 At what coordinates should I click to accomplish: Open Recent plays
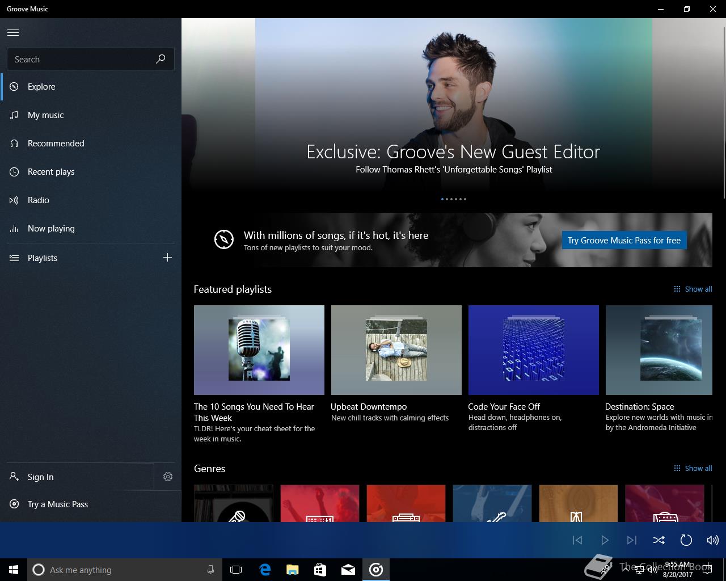91,172
